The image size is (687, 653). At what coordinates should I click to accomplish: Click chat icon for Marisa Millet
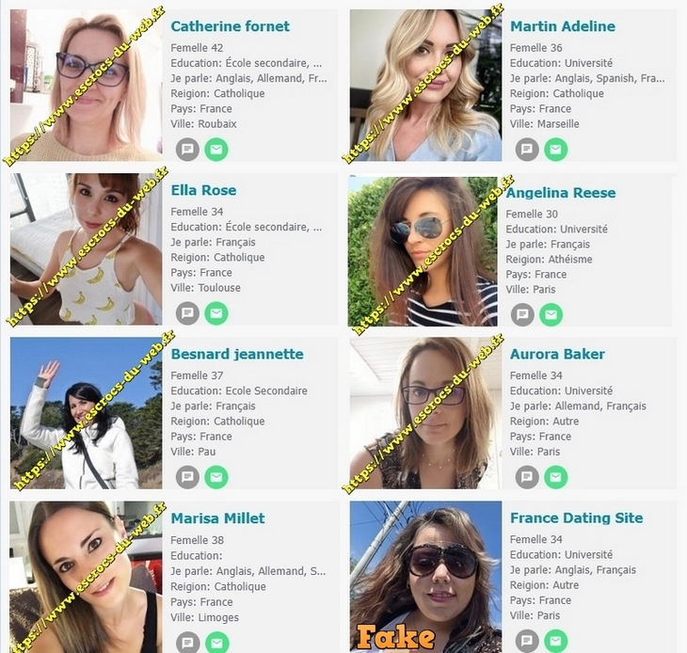point(187,642)
